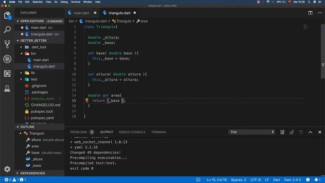Collapse the GETTER_SETTER folder section
Screen dimensions: 325x183
click(40, 41)
